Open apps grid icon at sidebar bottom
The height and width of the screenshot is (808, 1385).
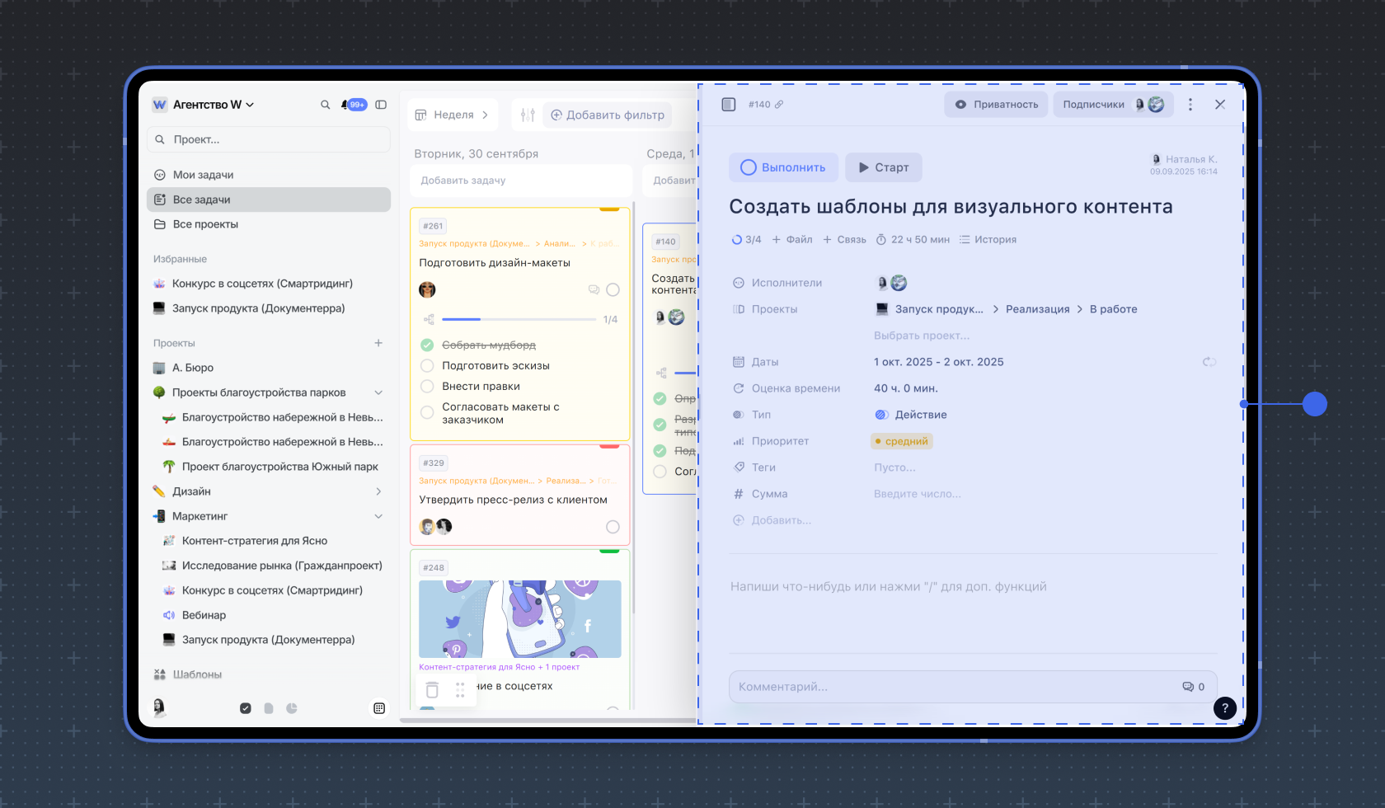click(x=379, y=708)
